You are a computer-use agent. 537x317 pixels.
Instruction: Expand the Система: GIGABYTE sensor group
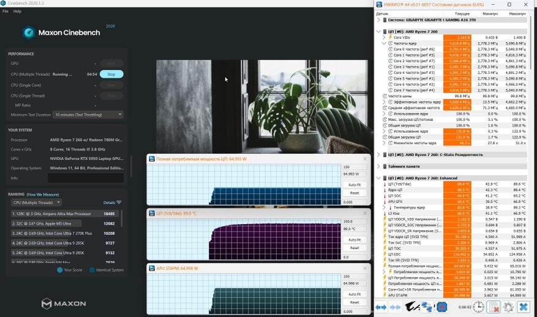click(378, 20)
